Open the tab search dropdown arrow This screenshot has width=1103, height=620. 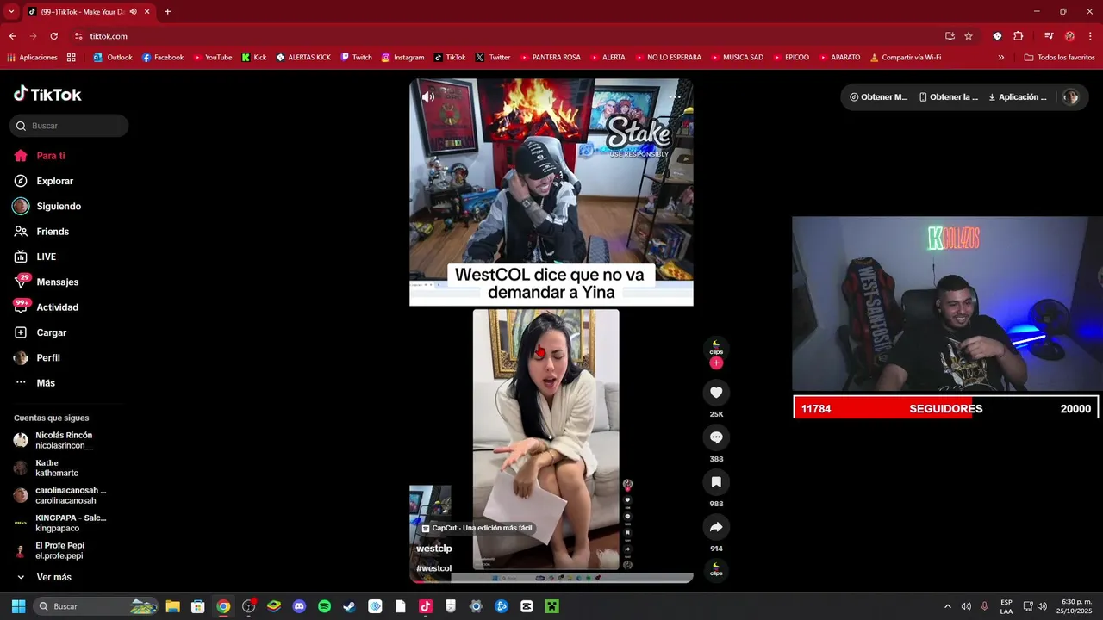pos(11,11)
